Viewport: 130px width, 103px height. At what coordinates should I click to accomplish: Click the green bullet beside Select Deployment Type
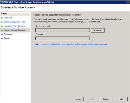(2, 22)
